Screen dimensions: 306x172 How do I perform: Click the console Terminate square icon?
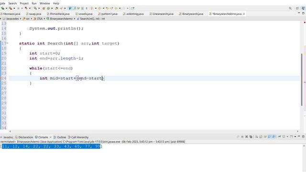242,137
